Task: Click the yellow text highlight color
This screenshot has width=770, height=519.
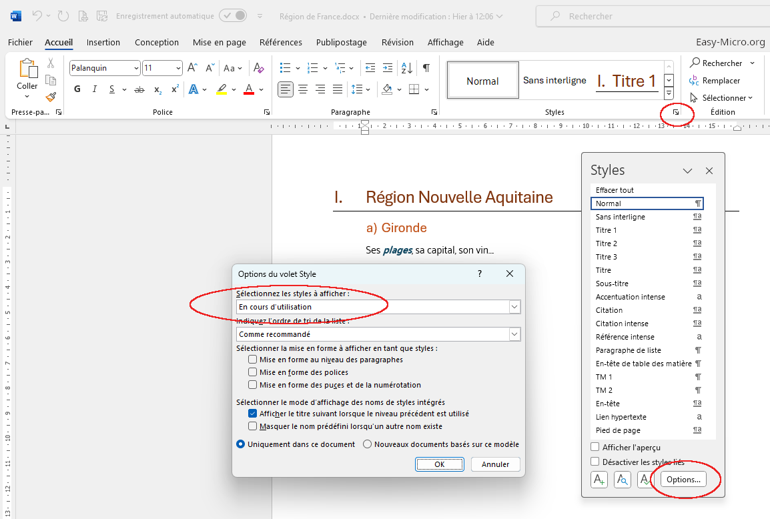Action: [222, 89]
